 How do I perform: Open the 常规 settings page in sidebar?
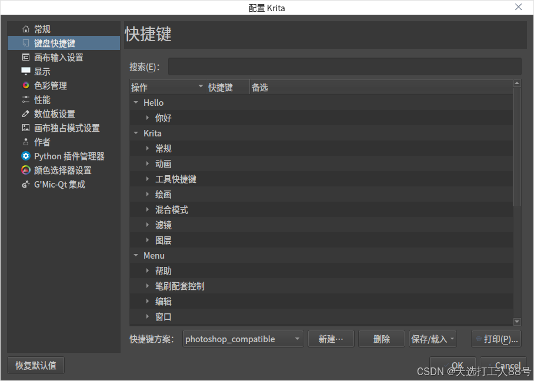tap(64, 29)
